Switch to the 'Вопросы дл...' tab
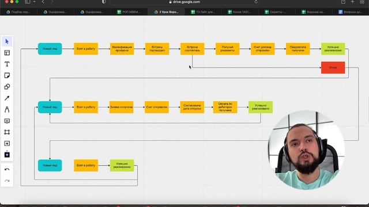The height and width of the screenshot is (207, 369). (x=351, y=11)
